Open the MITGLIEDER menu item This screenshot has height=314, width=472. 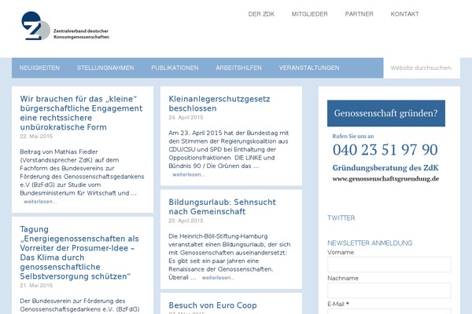(x=309, y=14)
